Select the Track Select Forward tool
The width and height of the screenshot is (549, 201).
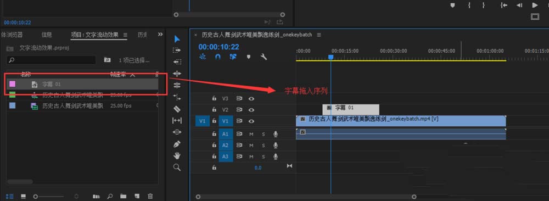pyautogui.click(x=177, y=51)
